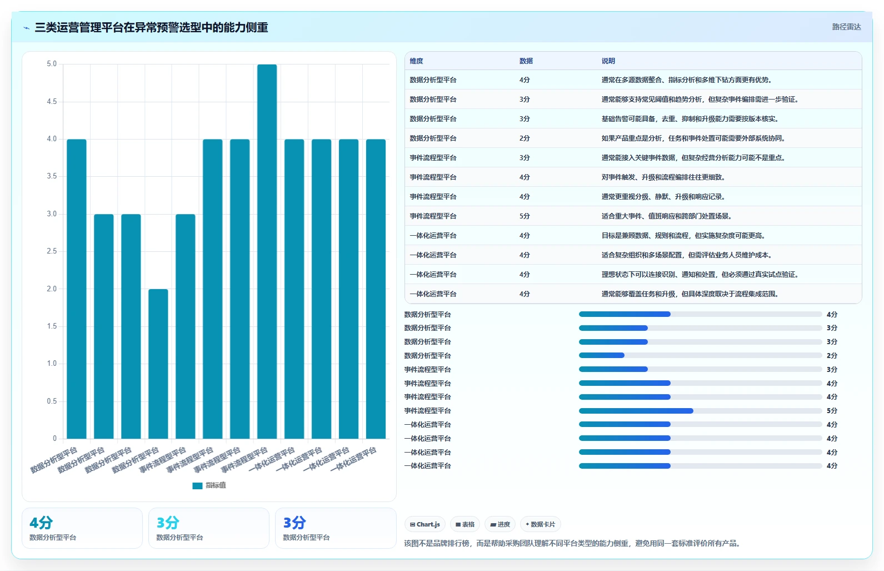This screenshot has height=571, width=884.
Task: Toggle the 指标值 legend swatch under the chart
Action: (197, 485)
